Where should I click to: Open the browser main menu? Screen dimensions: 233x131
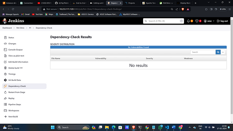tap(230, 9)
